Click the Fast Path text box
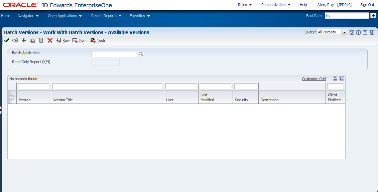Viewport: 378px width, 192px height. pyautogui.click(x=347, y=16)
